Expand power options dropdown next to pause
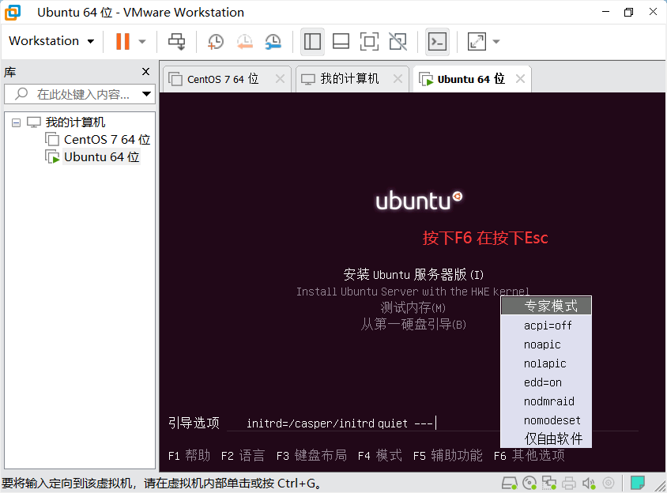Viewport: 667px width, 493px height. pyautogui.click(x=142, y=42)
